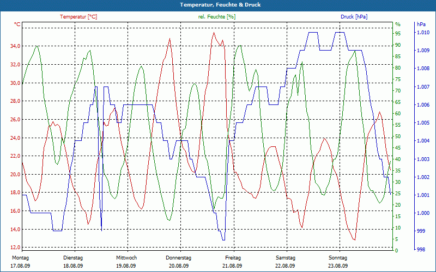This screenshot has width=436, height=272.
Task: Click the 14,0 temperature axis value
Action: click(15, 229)
